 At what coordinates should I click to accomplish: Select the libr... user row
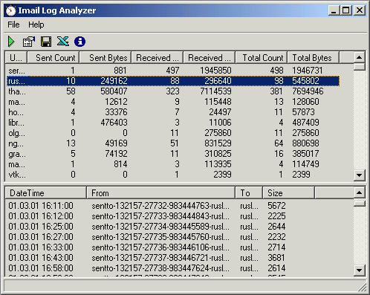click(173, 123)
